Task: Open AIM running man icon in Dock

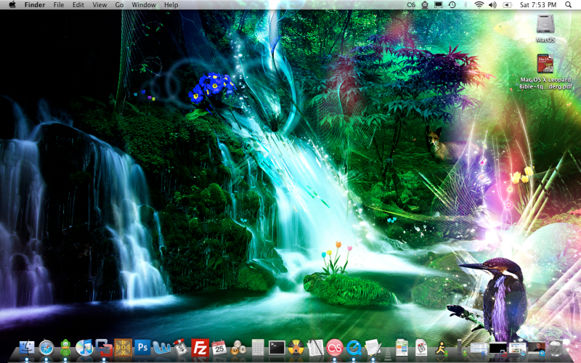Action: 441,348
